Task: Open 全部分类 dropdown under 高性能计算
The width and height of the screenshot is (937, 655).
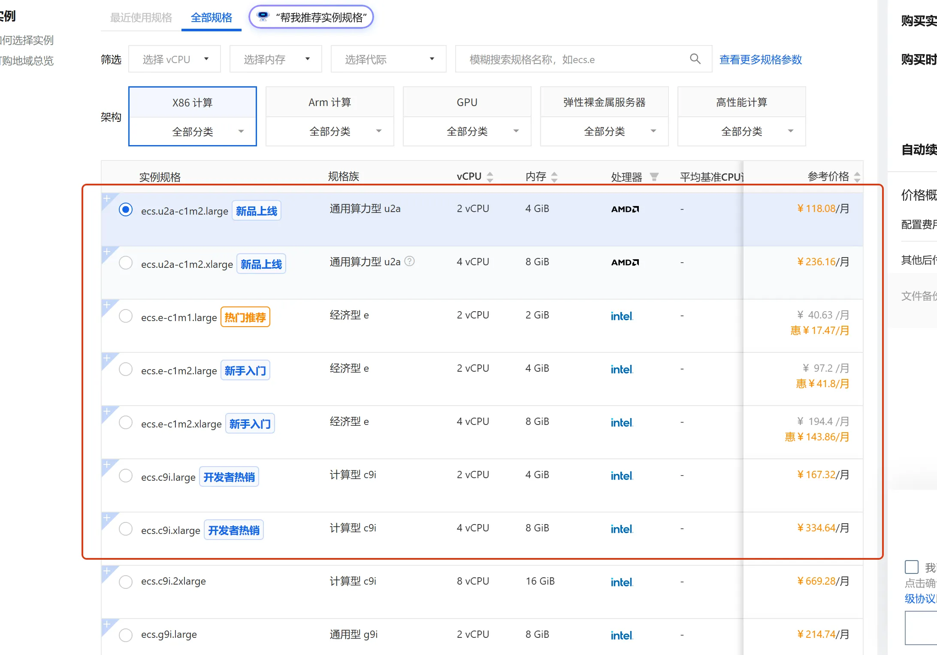Action: pyautogui.click(x=742, y=131)
